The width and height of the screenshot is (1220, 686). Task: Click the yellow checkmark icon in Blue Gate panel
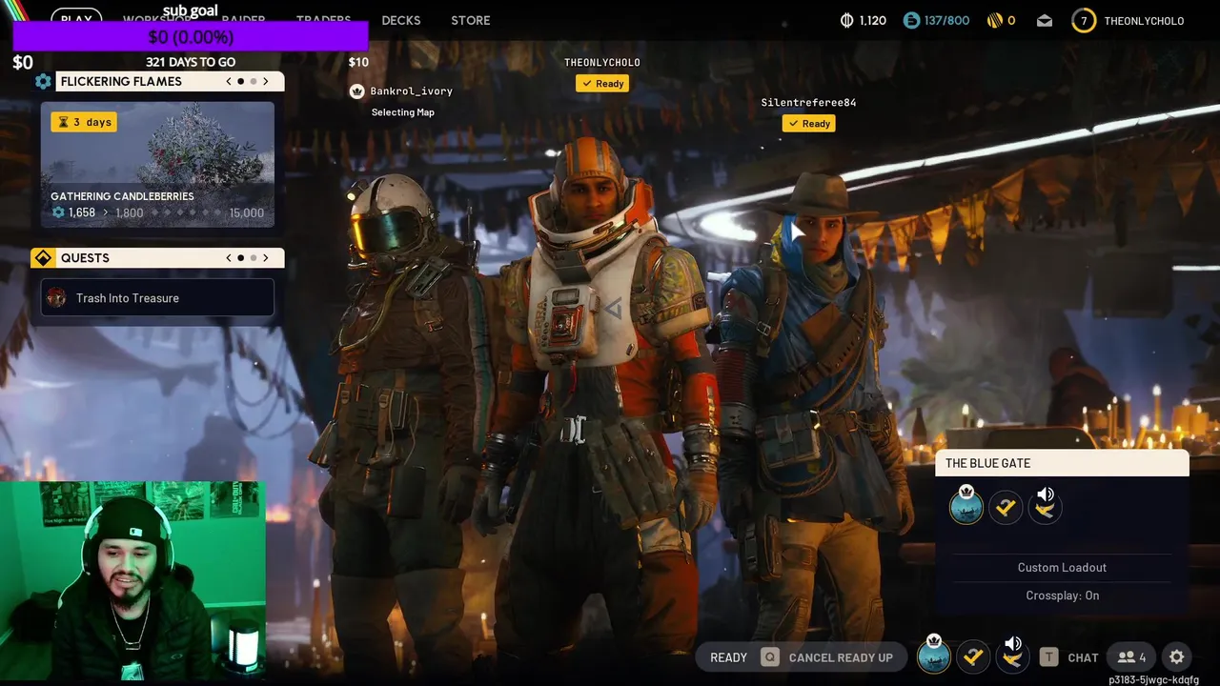pos(1006,507)
